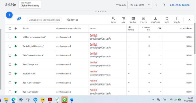Collapse the toolbar with the up chevron
The width and height of the screenshot is (196, 103).
tap(189, 20)
